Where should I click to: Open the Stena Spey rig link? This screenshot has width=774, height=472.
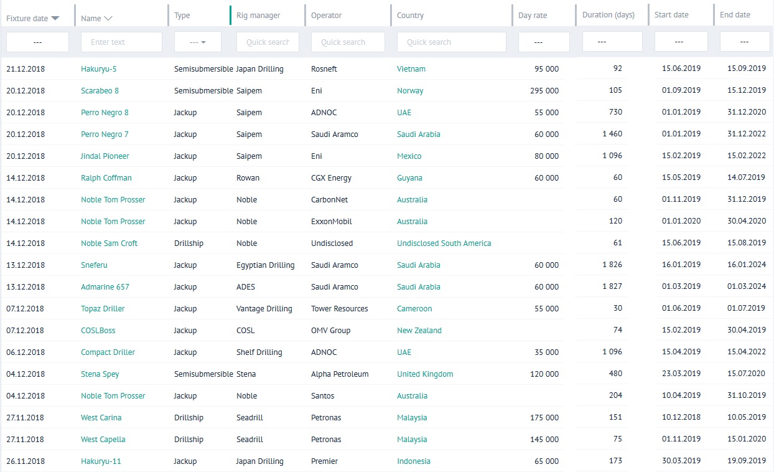pyautogui.click(x=100, y=374)
